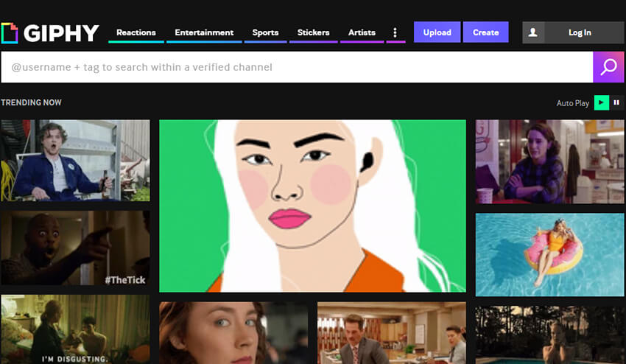Click the user profile avatar icon
This screenshot has width=626, height=364.
coord(533,32)
